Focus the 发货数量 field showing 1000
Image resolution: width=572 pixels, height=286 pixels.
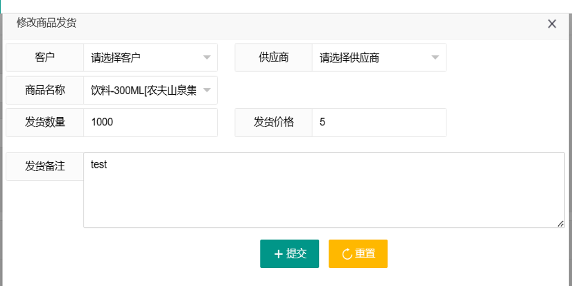point(150,123)
